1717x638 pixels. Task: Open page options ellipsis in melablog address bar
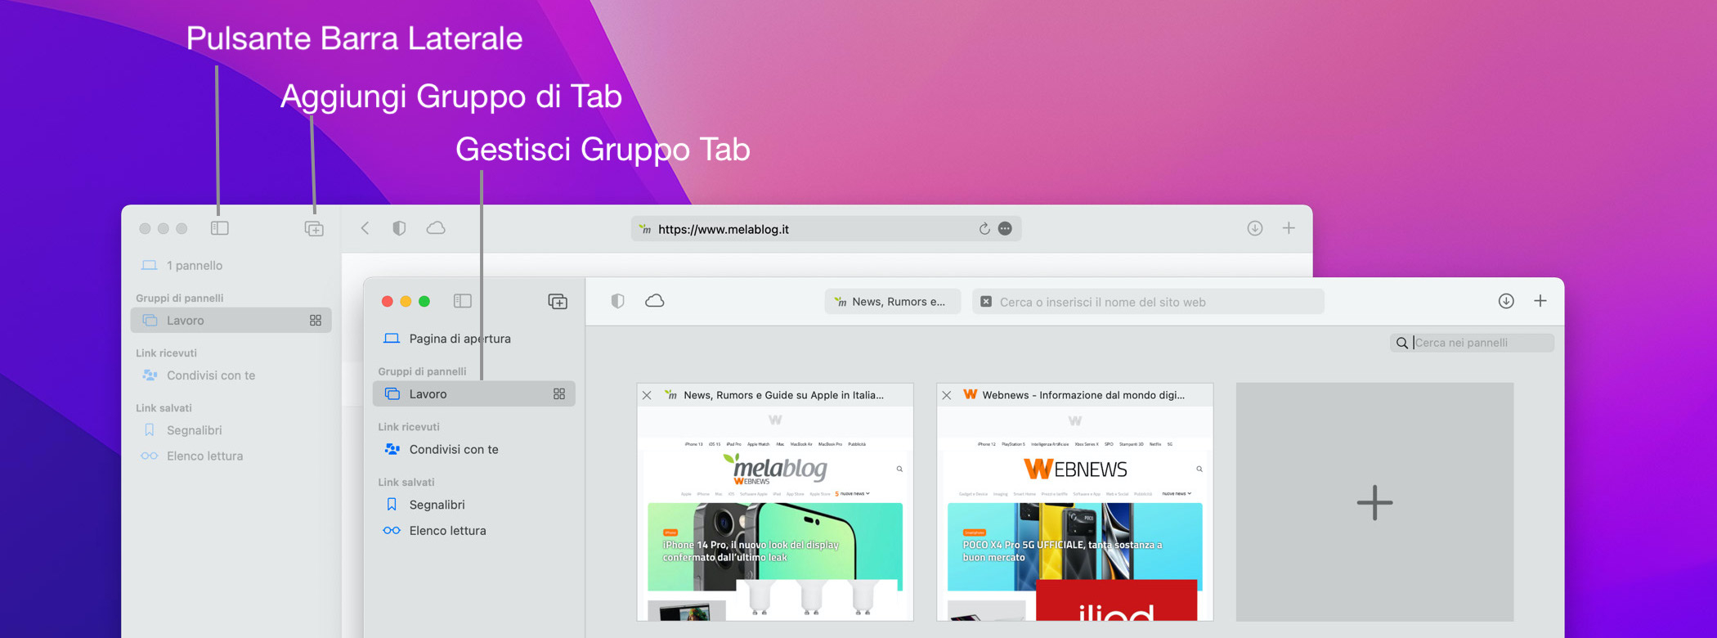coord(1006,229)
